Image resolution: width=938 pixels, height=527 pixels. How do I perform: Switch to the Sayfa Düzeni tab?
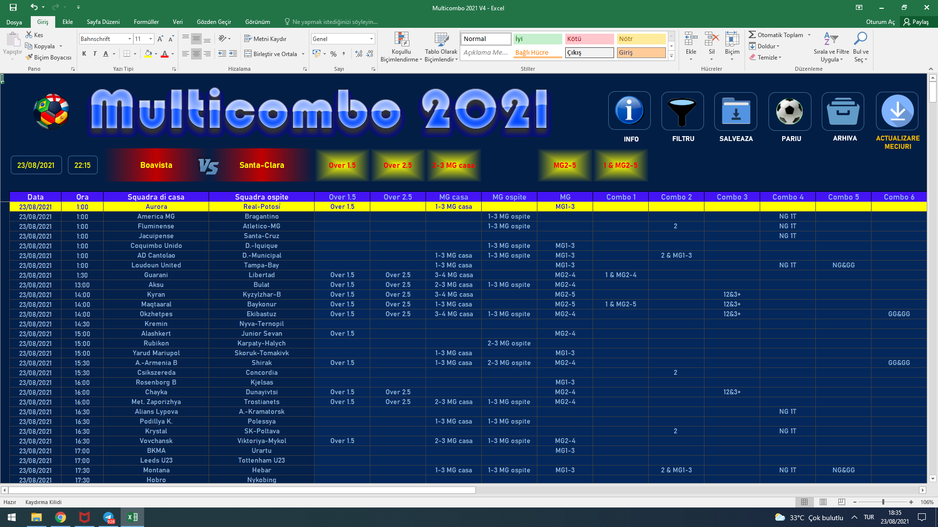click(x=103, y=22)
